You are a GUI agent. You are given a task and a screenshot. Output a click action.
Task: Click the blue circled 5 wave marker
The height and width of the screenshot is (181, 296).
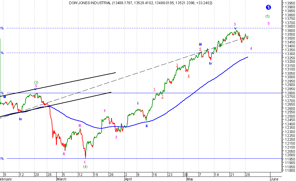[x=268, y=7]
